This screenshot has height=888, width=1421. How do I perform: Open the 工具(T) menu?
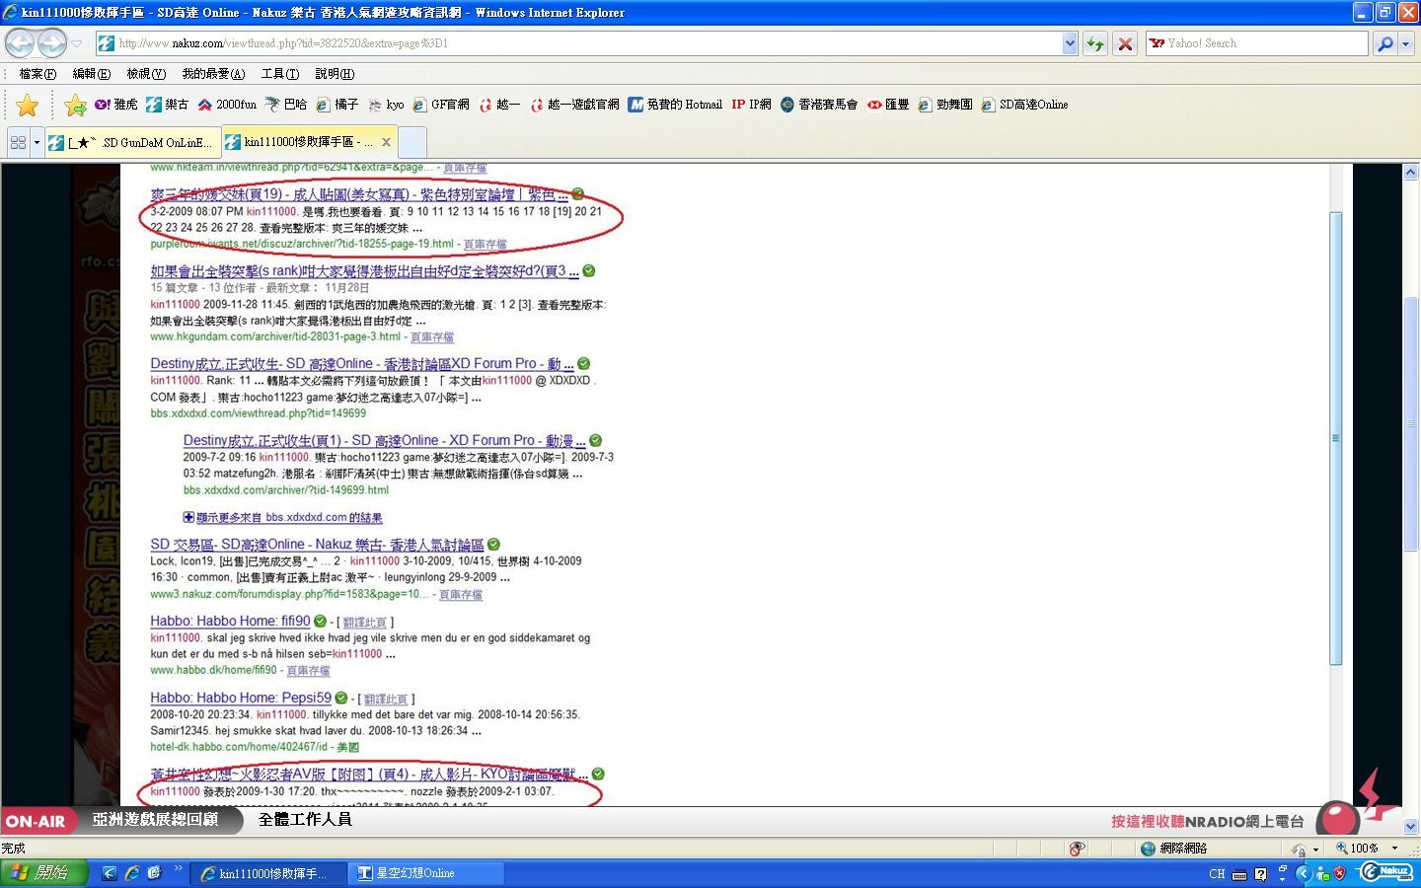[x=279, y=74]
